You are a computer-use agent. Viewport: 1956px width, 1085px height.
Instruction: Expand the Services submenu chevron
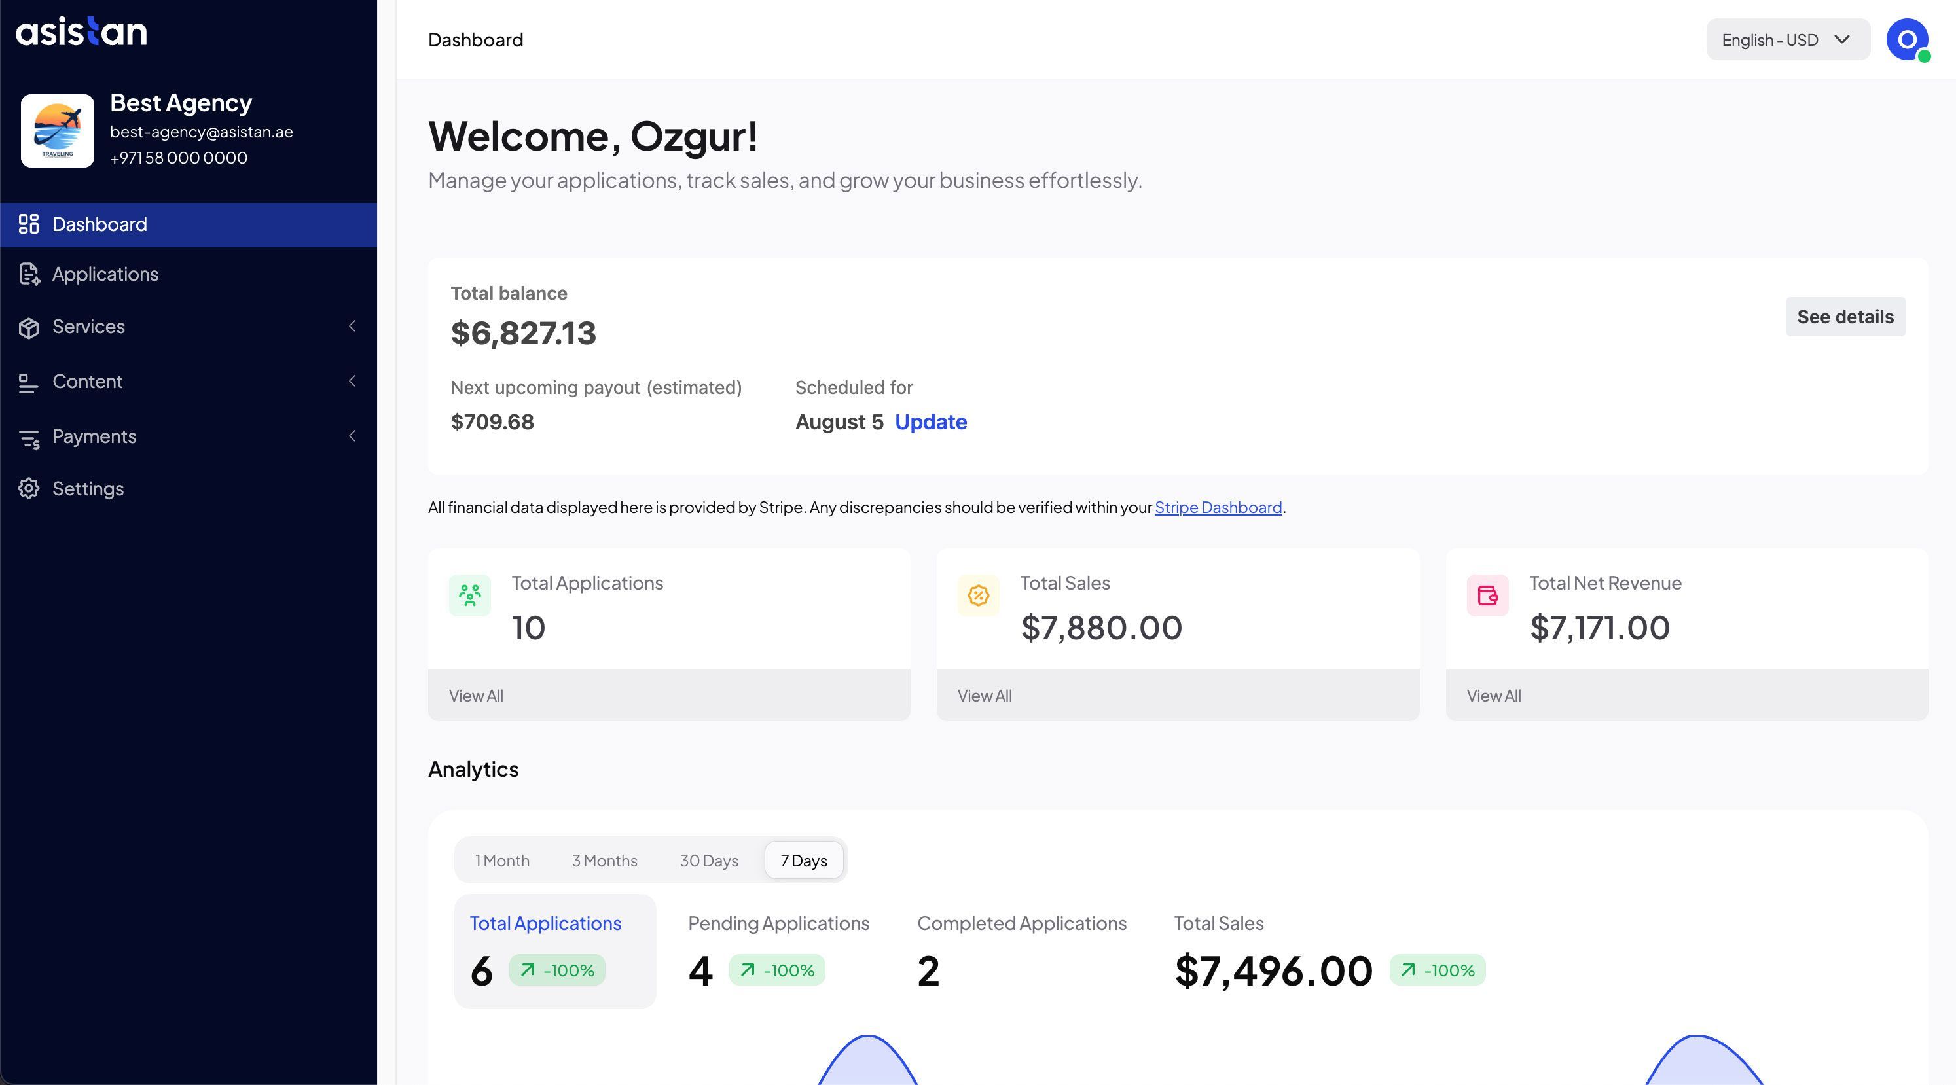tap(352, 326)
